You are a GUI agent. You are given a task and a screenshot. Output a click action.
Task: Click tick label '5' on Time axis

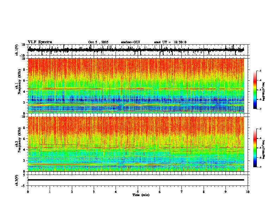138,192
